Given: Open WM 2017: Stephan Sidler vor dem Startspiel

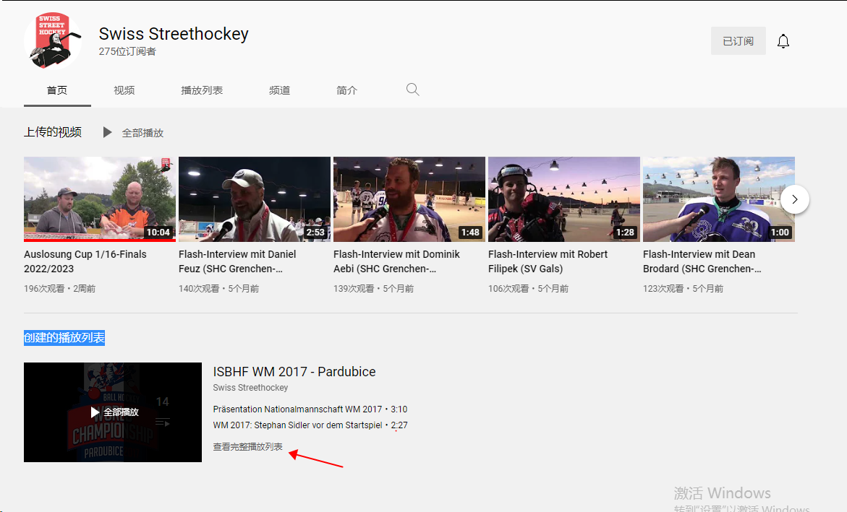Looking at the screenshot, I should [297, 425].
